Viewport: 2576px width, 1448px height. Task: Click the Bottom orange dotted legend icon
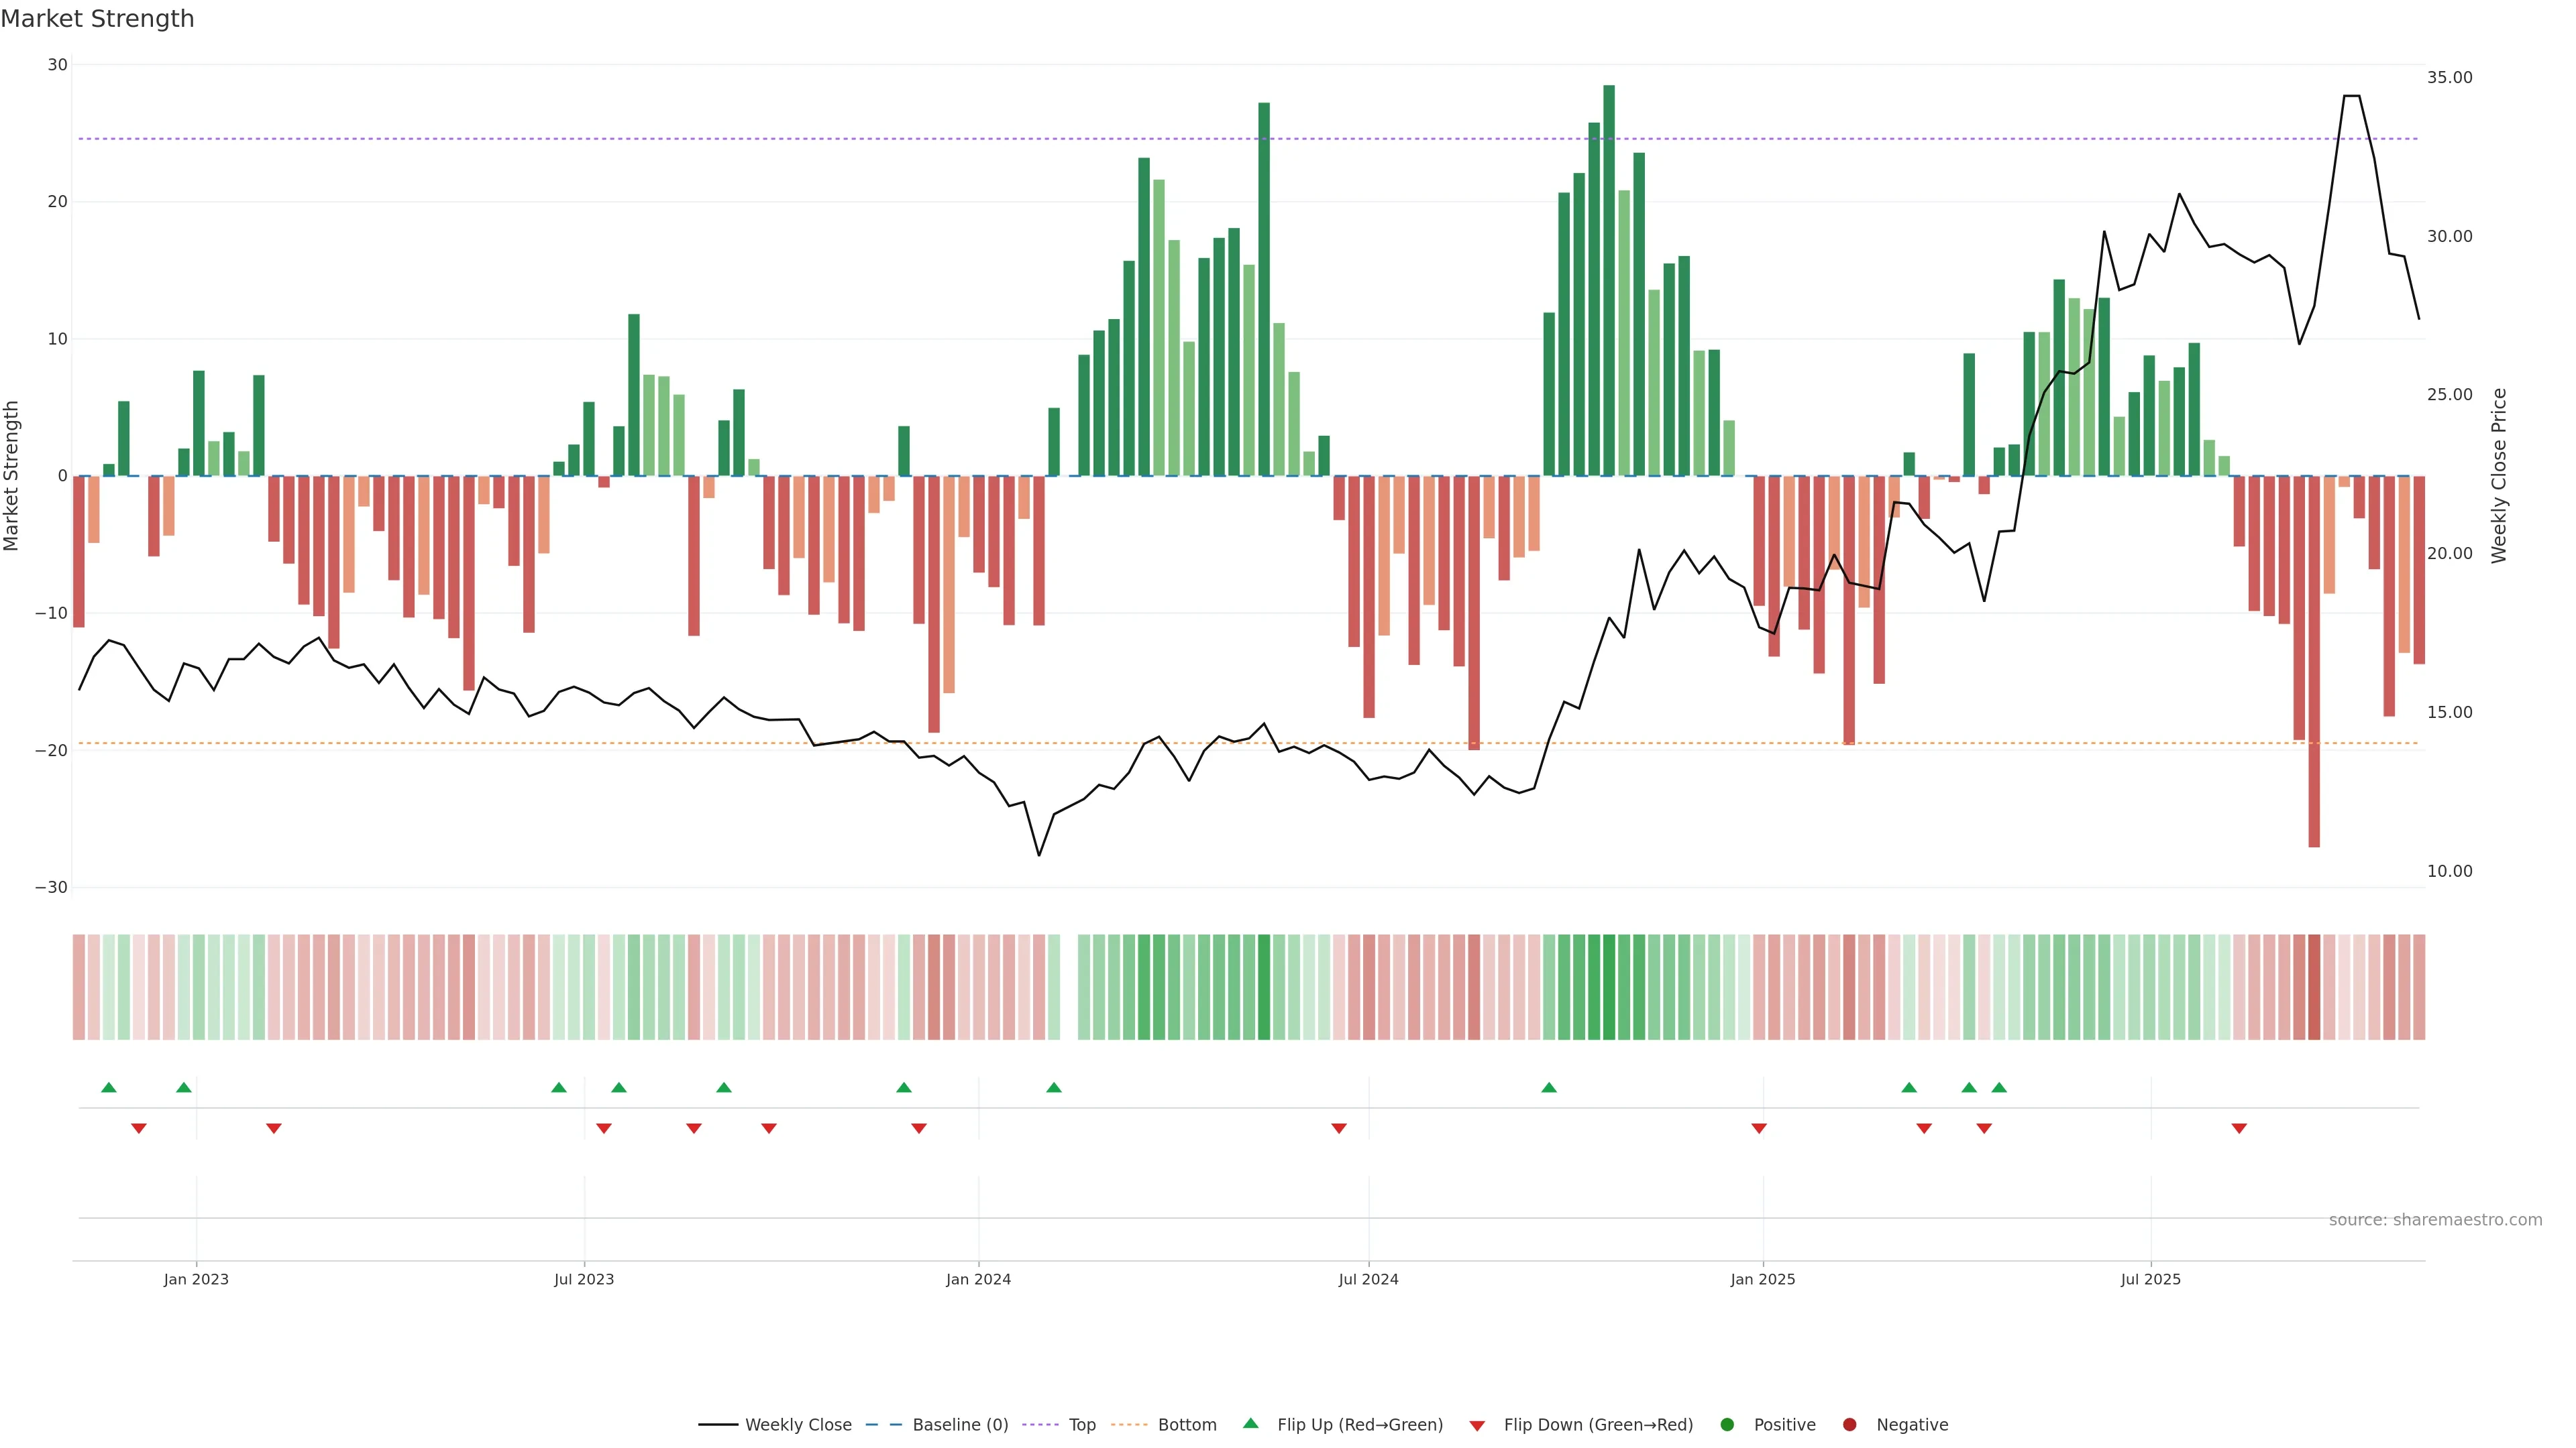pos(1129,1425)
